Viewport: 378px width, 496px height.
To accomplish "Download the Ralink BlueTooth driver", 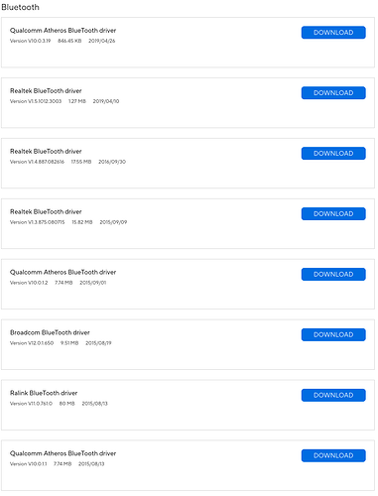I will click(333, 395).
